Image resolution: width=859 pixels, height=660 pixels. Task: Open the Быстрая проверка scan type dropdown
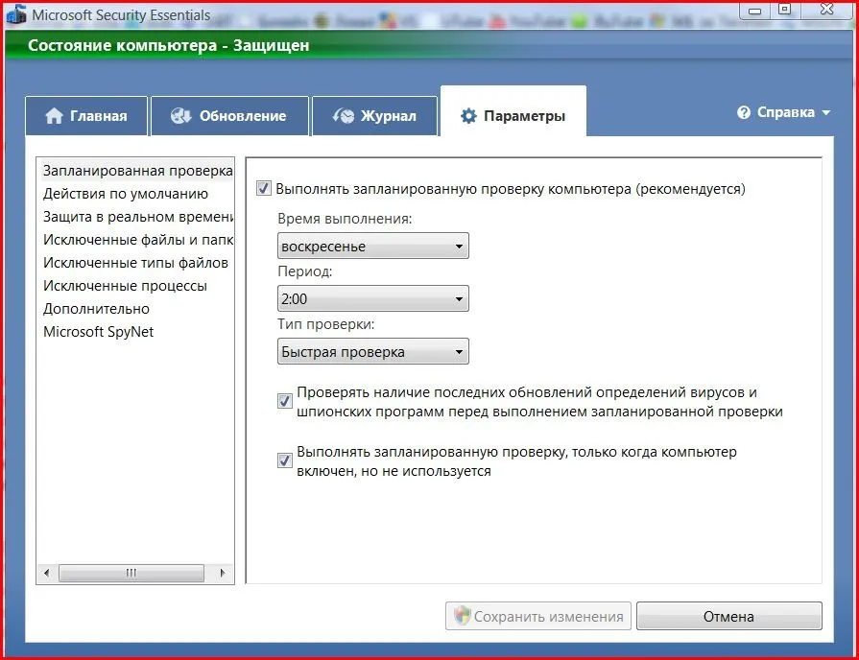pos(373,351)
